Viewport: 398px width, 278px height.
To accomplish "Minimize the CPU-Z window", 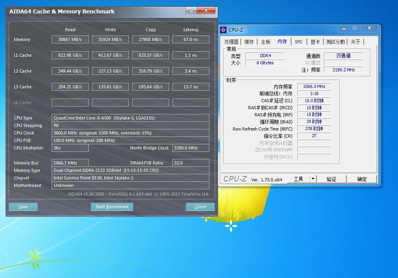I will pyautogui.click(x=343, y=28).
